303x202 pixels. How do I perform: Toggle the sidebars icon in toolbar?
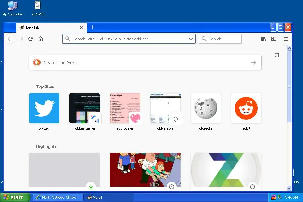click(x=274, y=39)
